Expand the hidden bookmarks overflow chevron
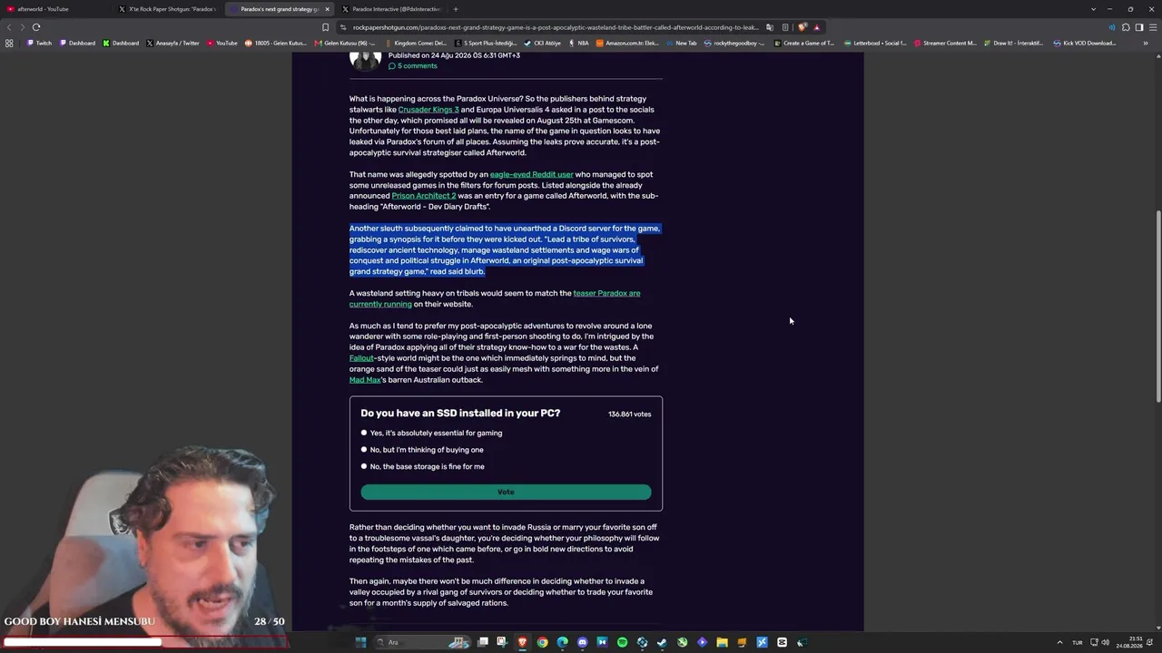 click(1146, 43)
